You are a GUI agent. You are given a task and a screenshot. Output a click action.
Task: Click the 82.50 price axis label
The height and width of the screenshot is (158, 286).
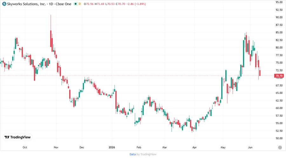pyautogui.click(x=279, y=40)
